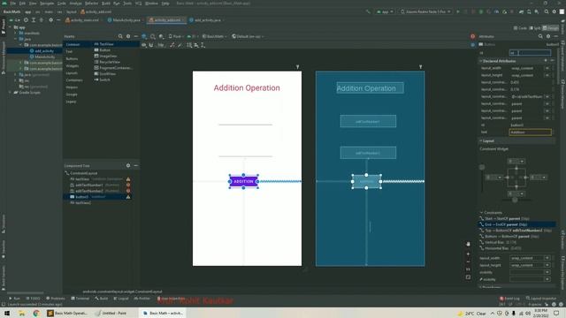This screenshot has height=318, width=566.
Task: Open the Navigate menu
Action: pyautogui.click(x=47, y=4)
